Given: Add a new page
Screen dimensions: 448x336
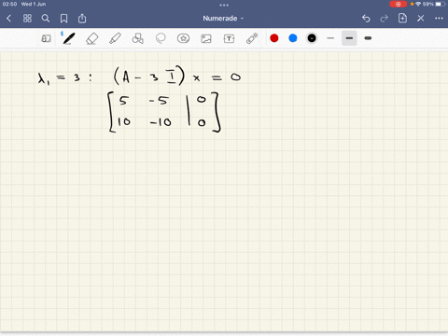Looking at the screenshot, I should pos(402,18).
